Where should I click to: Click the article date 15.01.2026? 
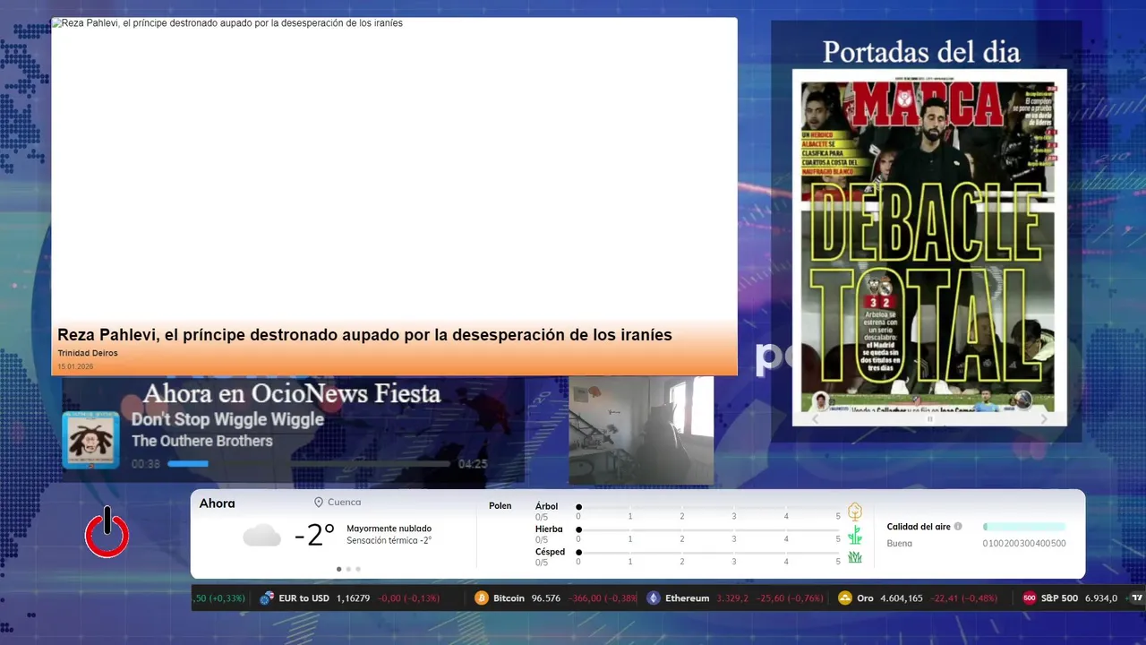75,366
